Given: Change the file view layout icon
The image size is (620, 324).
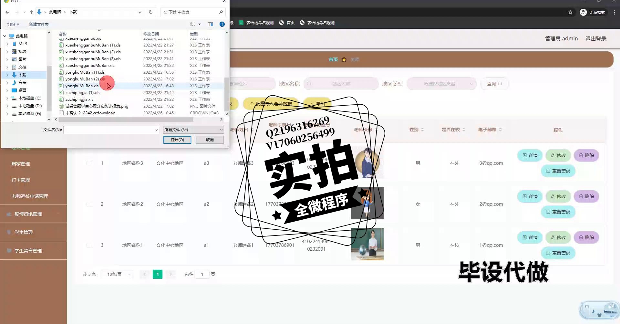Looking at the screenshot, I should point(192,24).
